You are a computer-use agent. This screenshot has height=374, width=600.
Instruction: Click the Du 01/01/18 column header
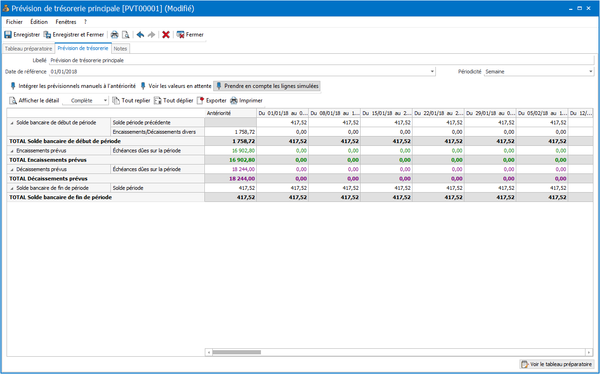pyautogui.click(x=282, y=113)
